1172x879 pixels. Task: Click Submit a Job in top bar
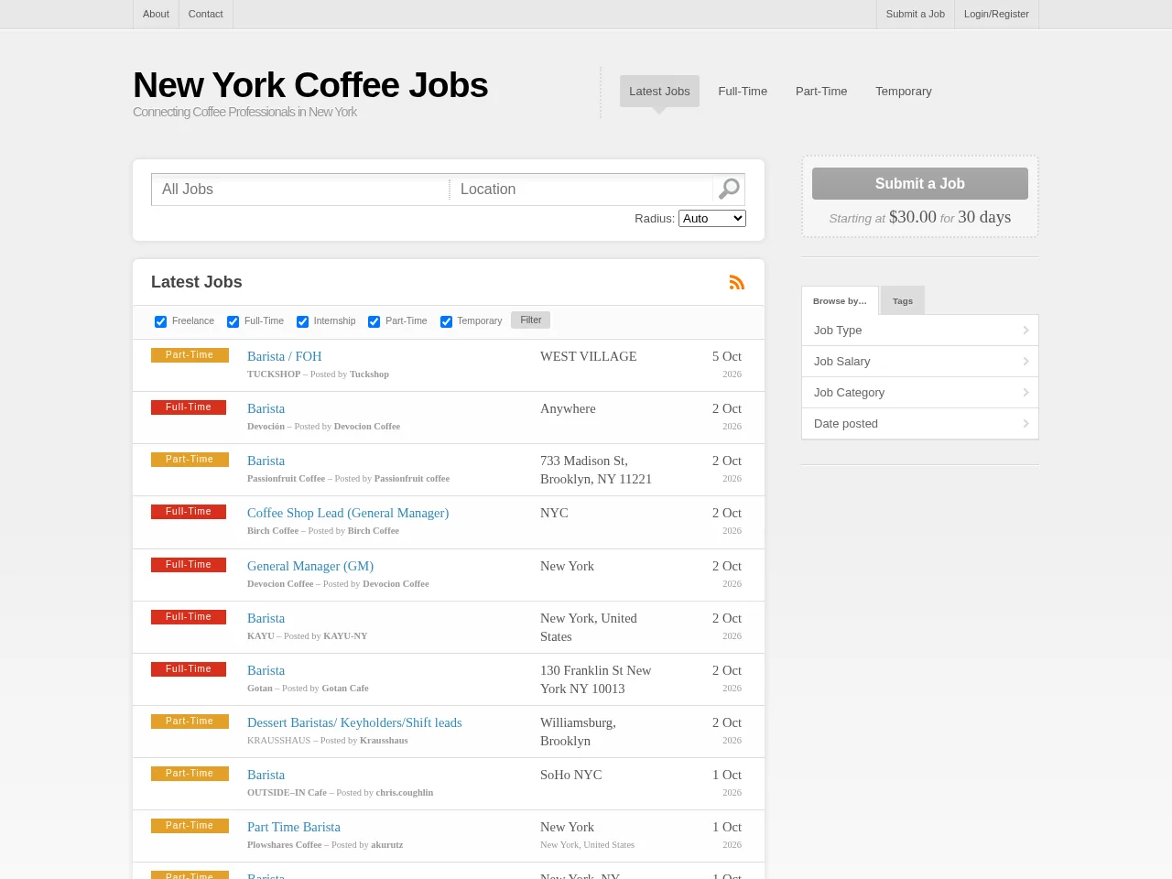[x=915, y=14]
